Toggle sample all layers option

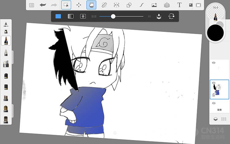159,17
